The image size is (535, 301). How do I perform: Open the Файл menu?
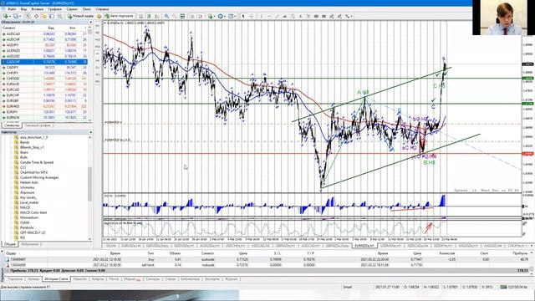12,9
